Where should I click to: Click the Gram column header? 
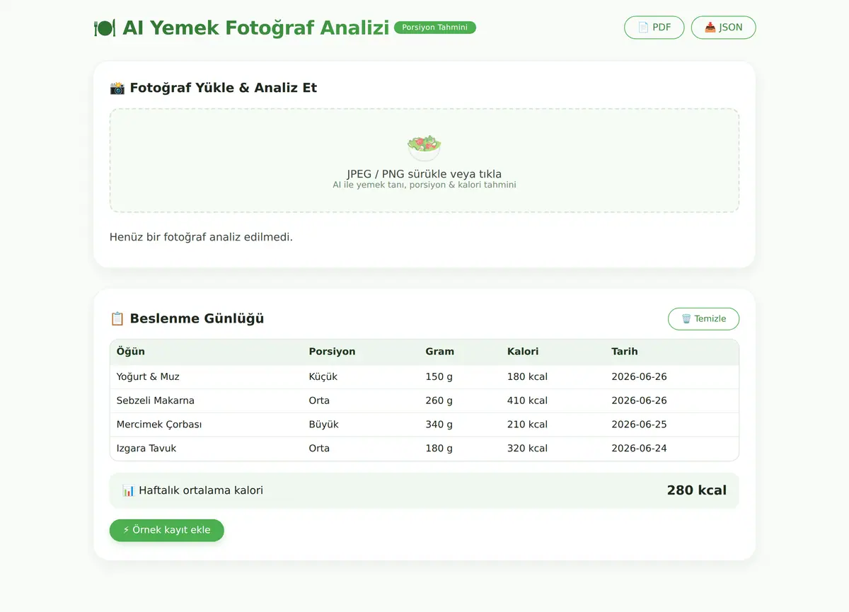[439, 352]
